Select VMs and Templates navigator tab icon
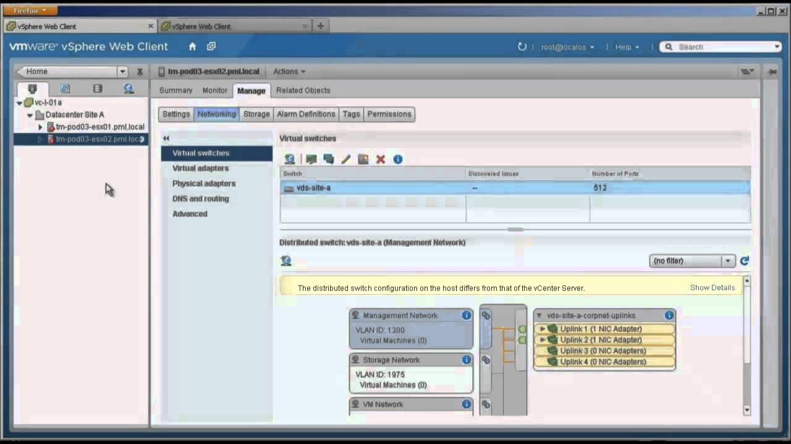The width and height of the screenshot is (791, 444). tap(65, 89)
